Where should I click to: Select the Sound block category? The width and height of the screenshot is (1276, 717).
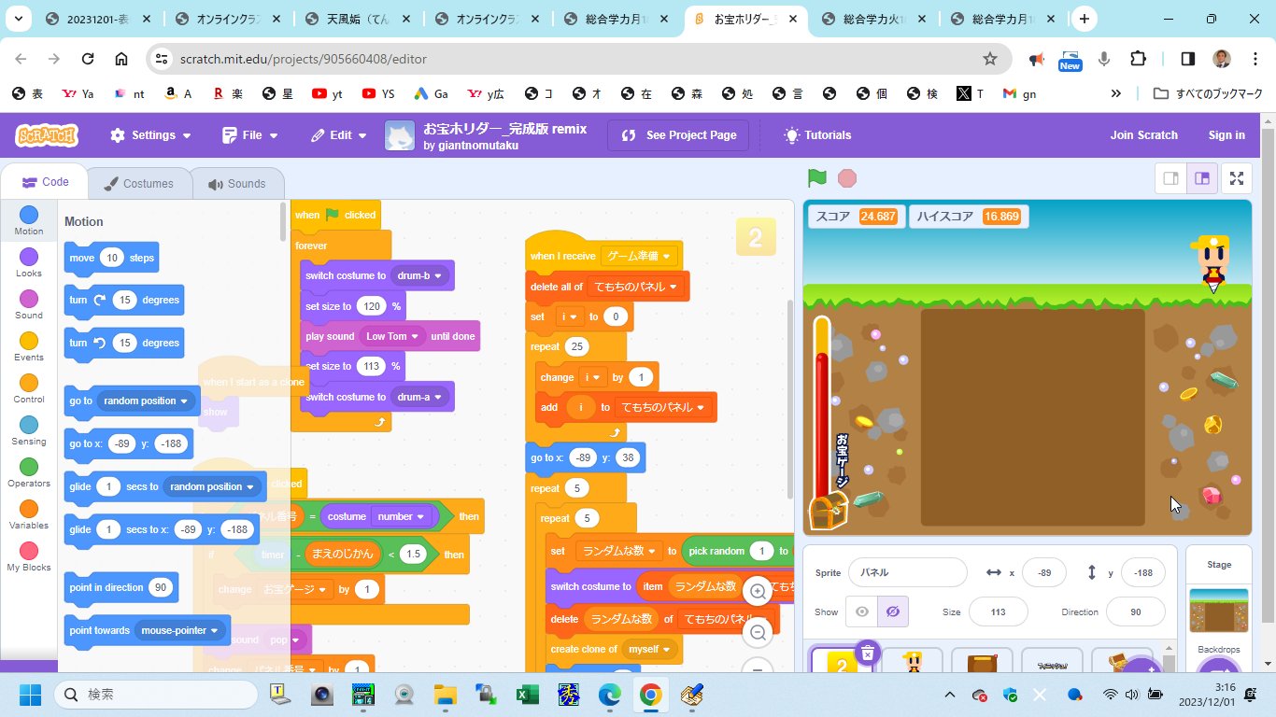(x=29, y=305)
